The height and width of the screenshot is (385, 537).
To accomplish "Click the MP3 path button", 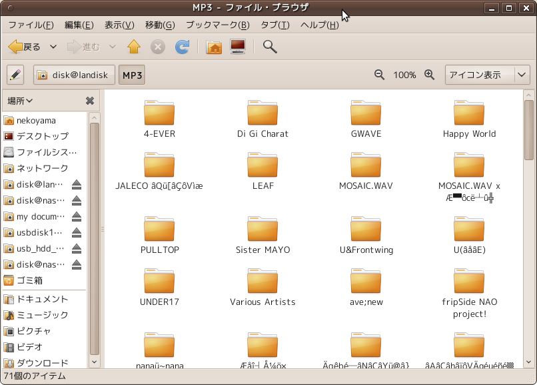I will [132, 75].
